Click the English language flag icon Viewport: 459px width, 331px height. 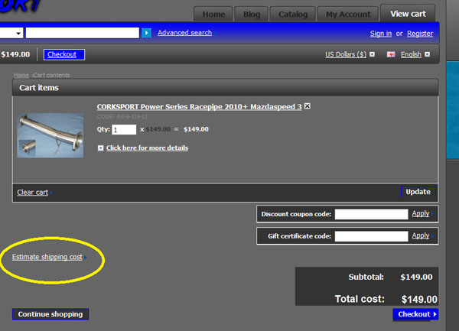click(x=391, y=55)
